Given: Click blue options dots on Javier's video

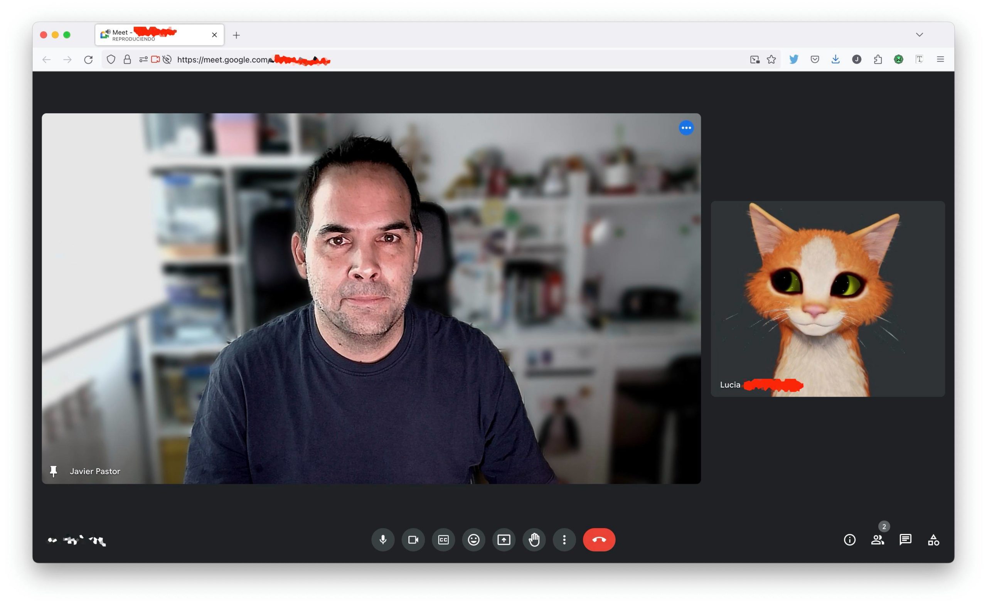Looking at the screenshot, I should pyautogui.click(x=686, y=128).
